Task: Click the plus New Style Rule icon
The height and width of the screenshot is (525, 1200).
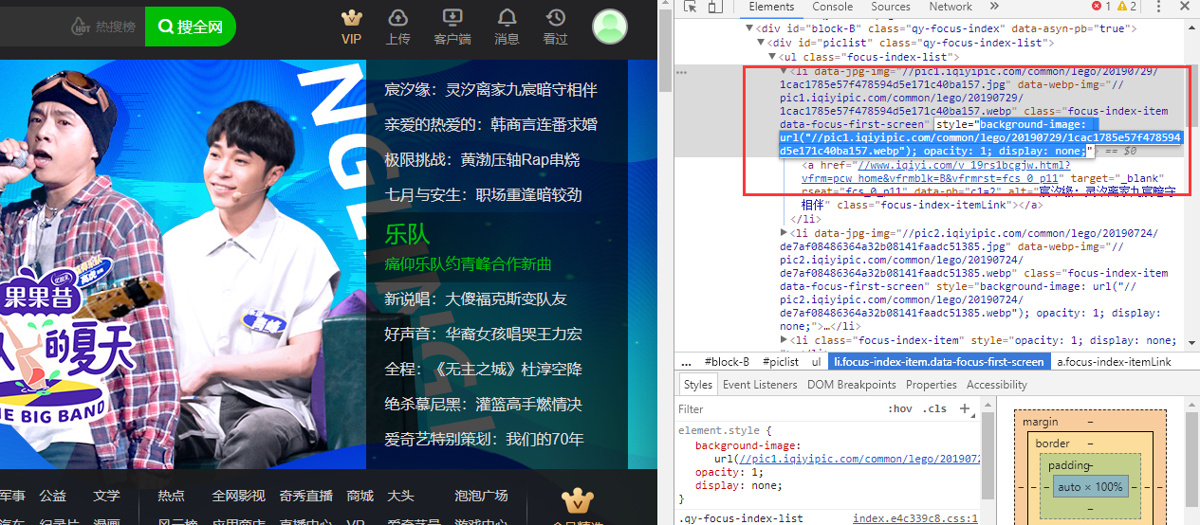Action: [965, 408]
